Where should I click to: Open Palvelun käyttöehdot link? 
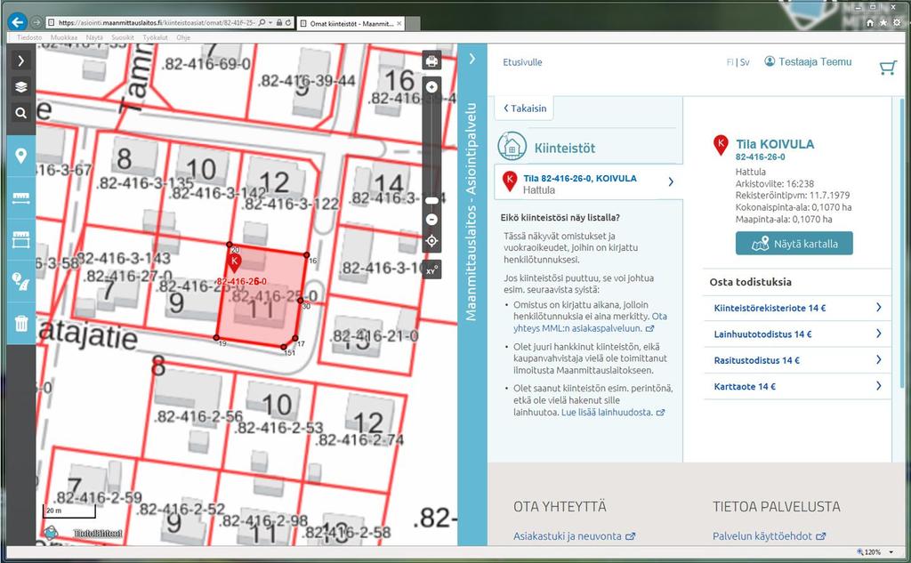(770, 536)
